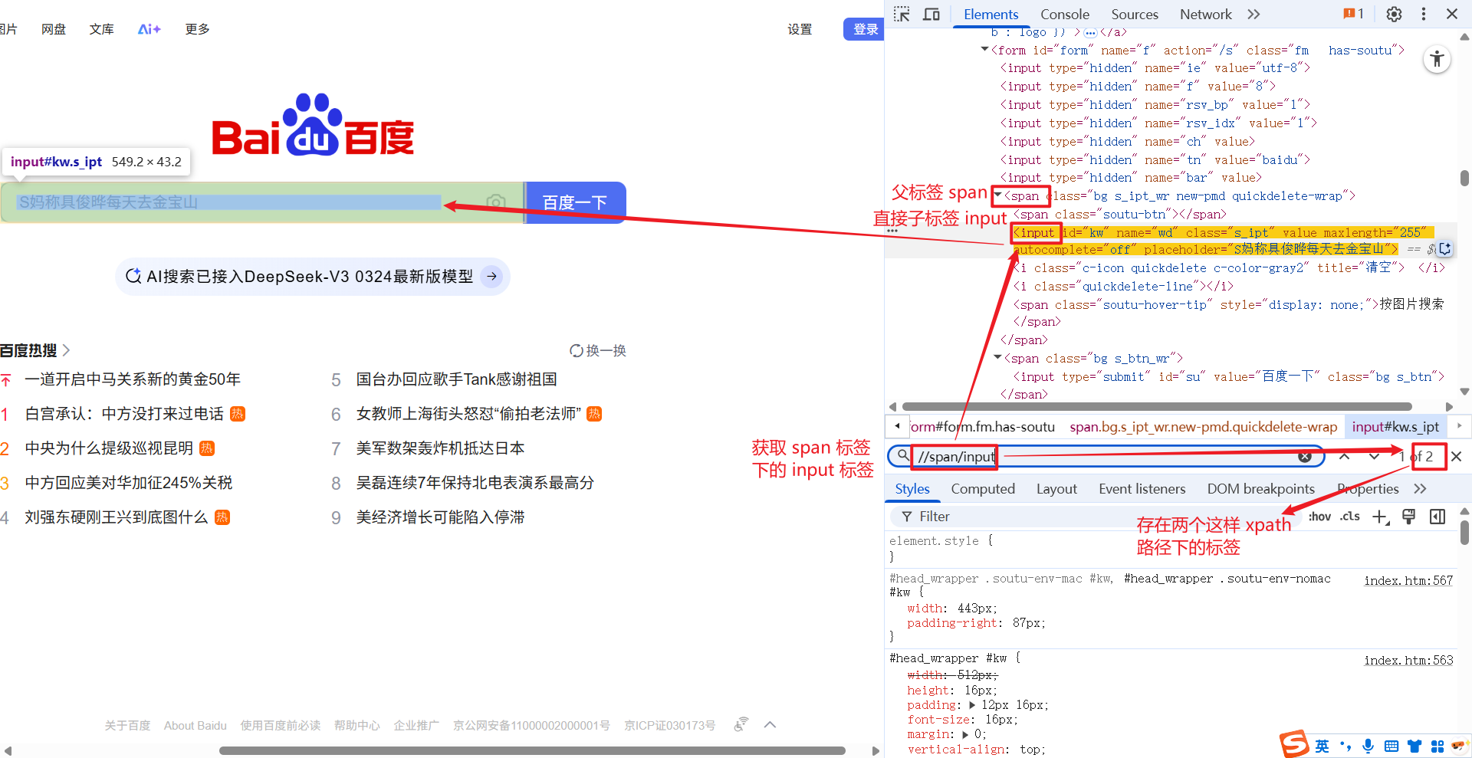The width and height of the screenshot is (1472, 758).
Task: Activate the inspect element picker icon
Action: coord(902,14)
